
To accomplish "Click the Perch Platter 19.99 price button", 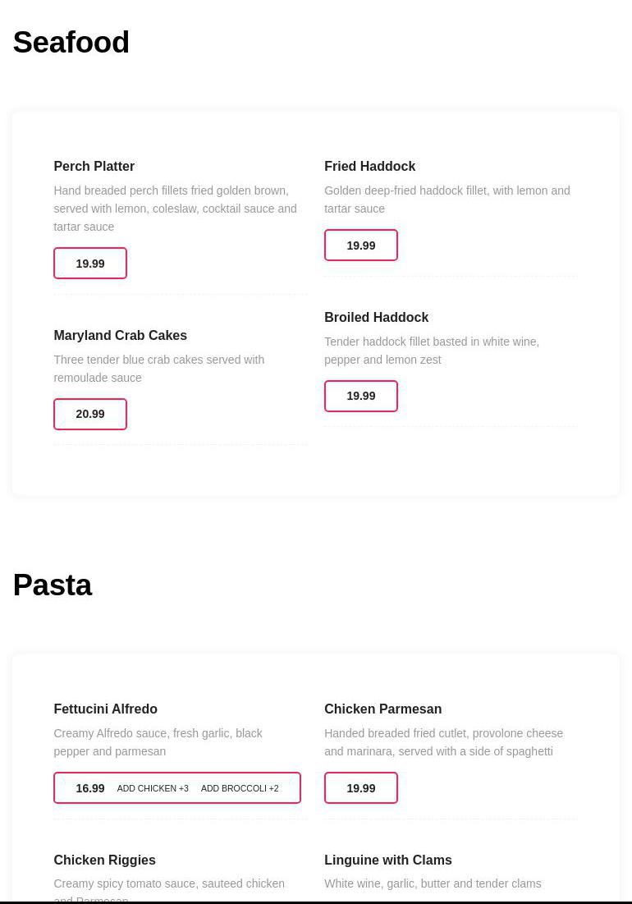I will point(90,264).
